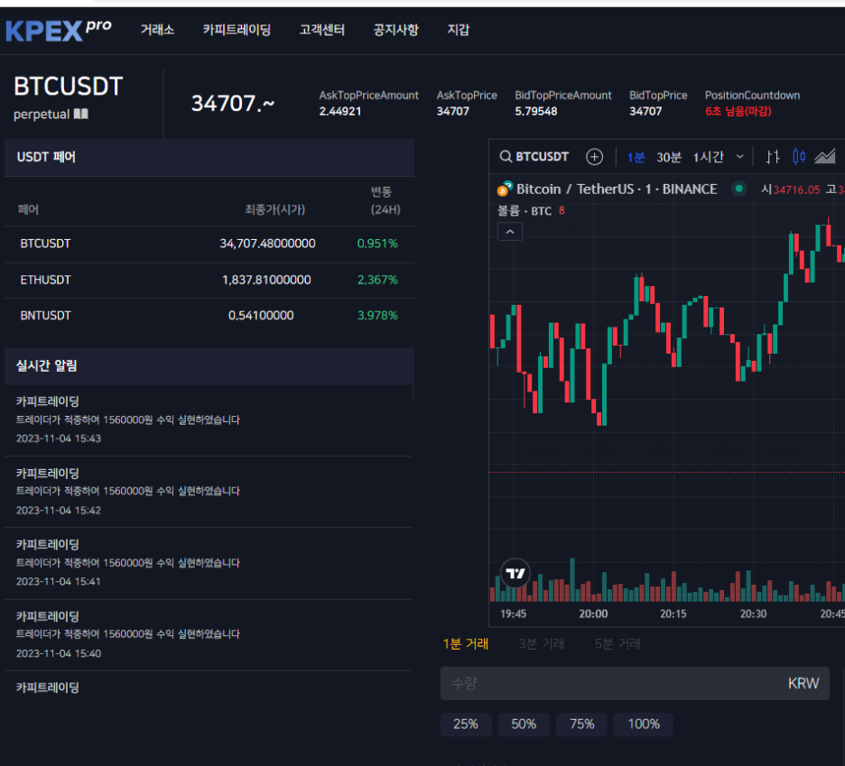Open the alert dated 2023-11-04 15:40
Screen dimensions: 845x766
coord(208,635)
